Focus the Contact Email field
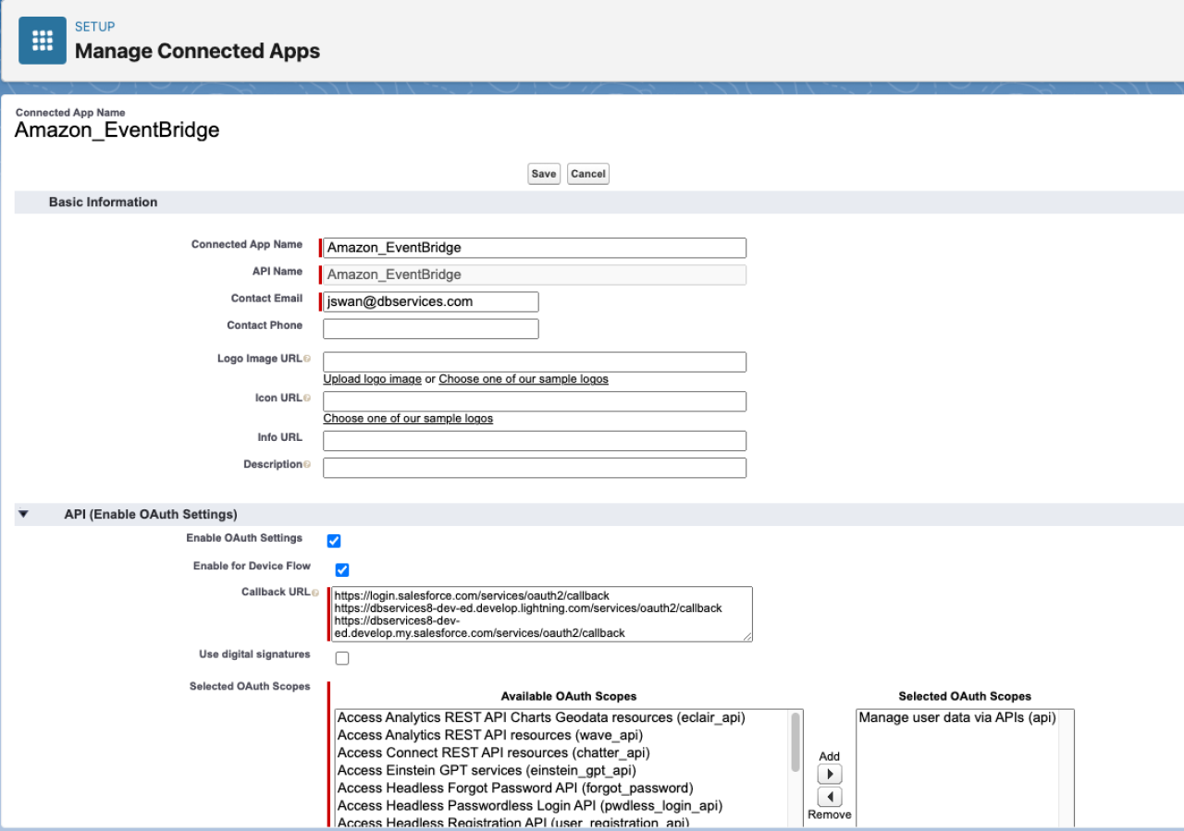The width and height of the screenshot is (1184, 831). click(x=430, y=301)
